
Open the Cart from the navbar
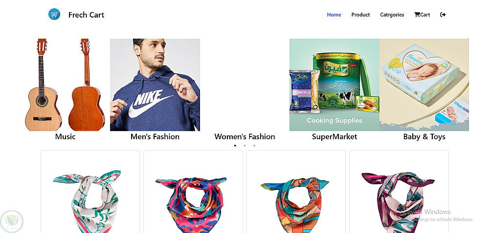pyautogui.click(x=422, y=15)
